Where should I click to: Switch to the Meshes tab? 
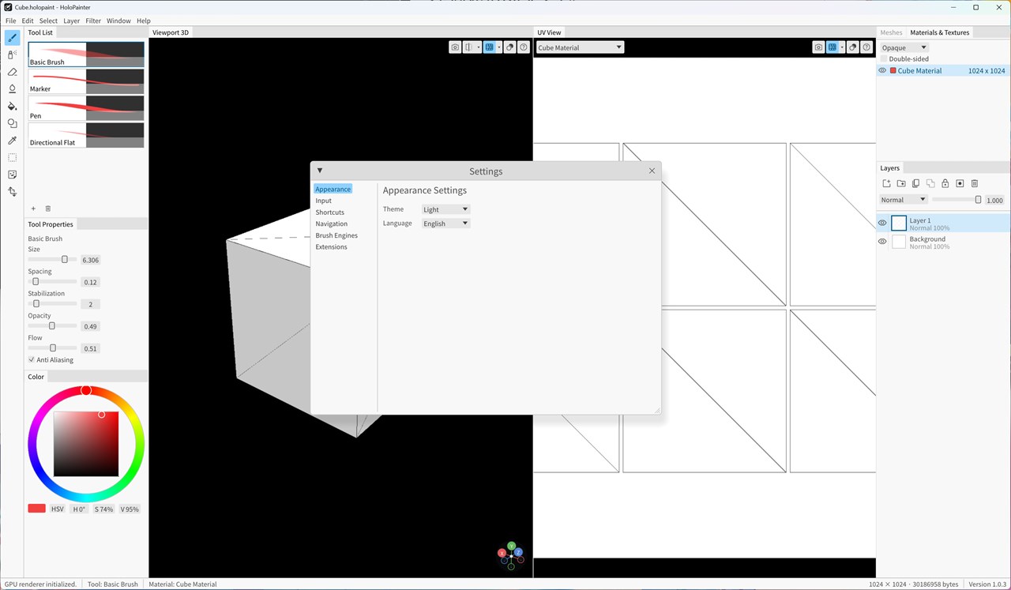891,32
